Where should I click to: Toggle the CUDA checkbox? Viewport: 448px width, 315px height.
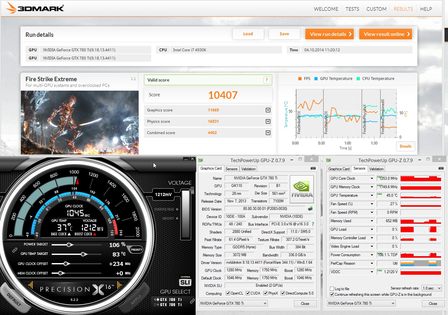click(248, 293)
